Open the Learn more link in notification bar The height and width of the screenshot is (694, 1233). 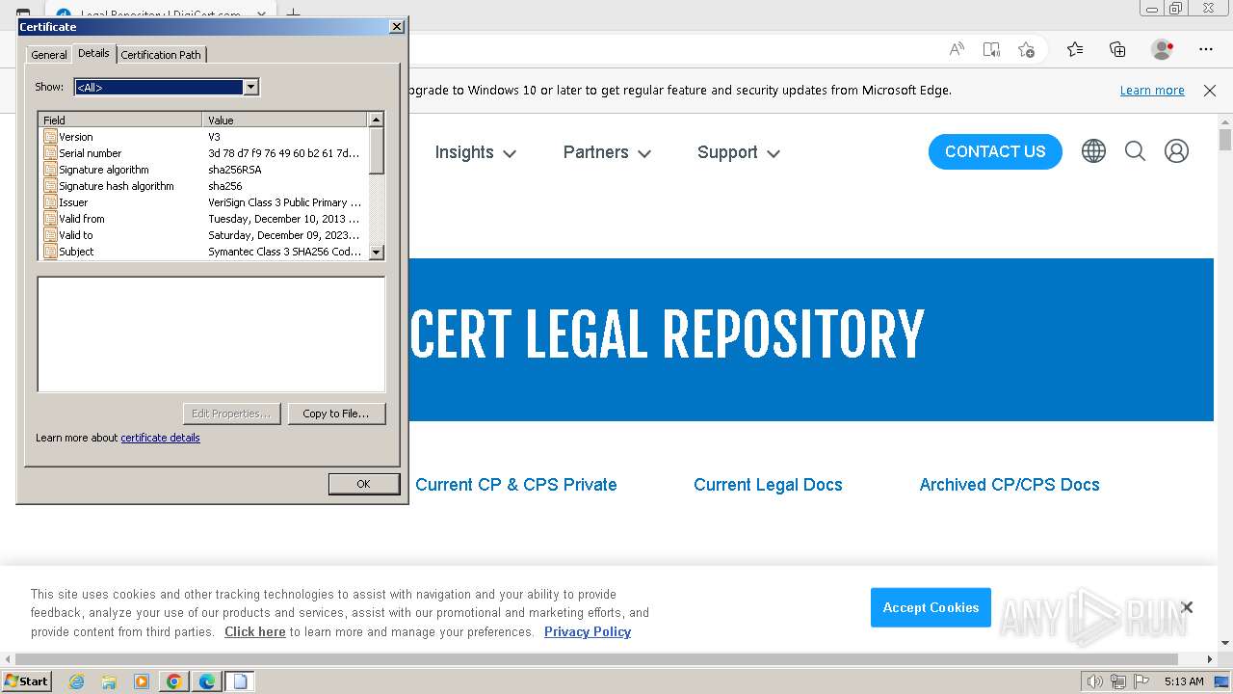point(1152,91)
